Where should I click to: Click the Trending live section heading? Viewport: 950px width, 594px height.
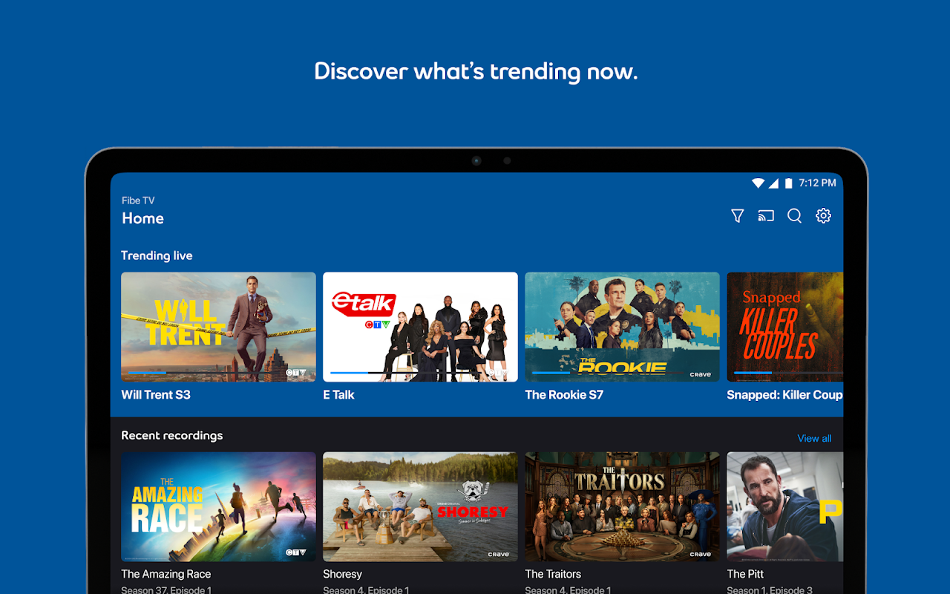point(157,255)
